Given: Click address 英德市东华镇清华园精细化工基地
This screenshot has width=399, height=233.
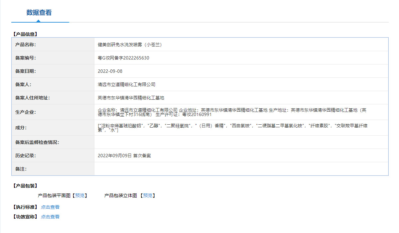Looking at the screenshot, I should (x=131, y=98).
